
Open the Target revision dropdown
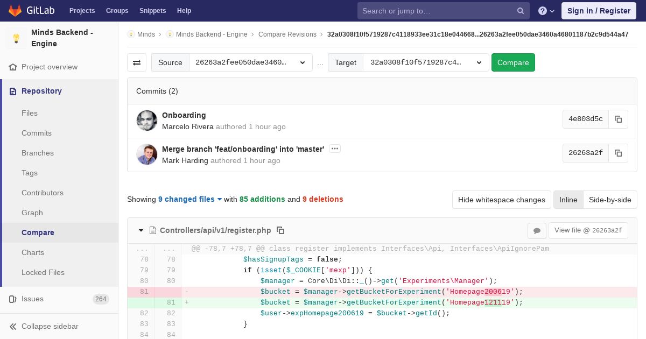[x=425, y=62]
